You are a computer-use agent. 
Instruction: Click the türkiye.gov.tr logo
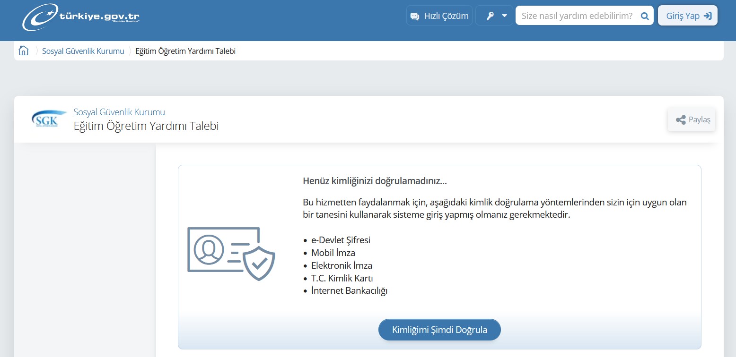81,17
